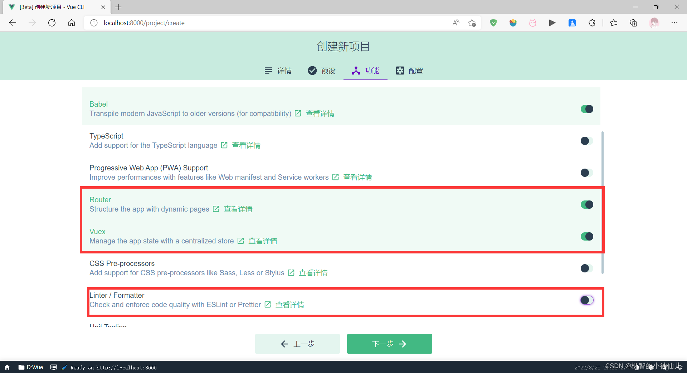This screenshot has width=687, height=373.
Task: Open Vuex 查看详情 link
Action: click(x=263, y=241)
